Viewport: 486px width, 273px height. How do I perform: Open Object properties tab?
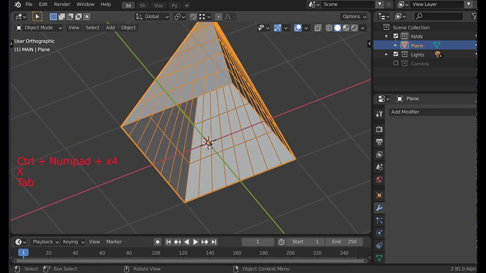pyautogui.click(x=379, y=195)
